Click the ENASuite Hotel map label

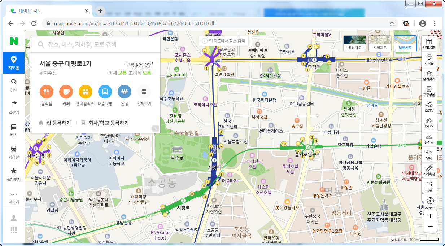[x=160, y=235]
